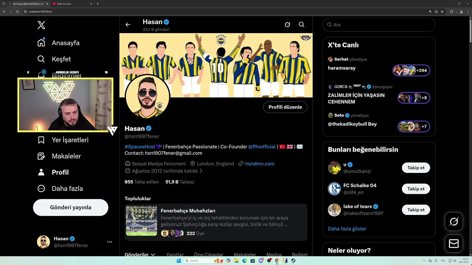Open the 51,9 B Takipçi list
472x265 pixels.
180,182
